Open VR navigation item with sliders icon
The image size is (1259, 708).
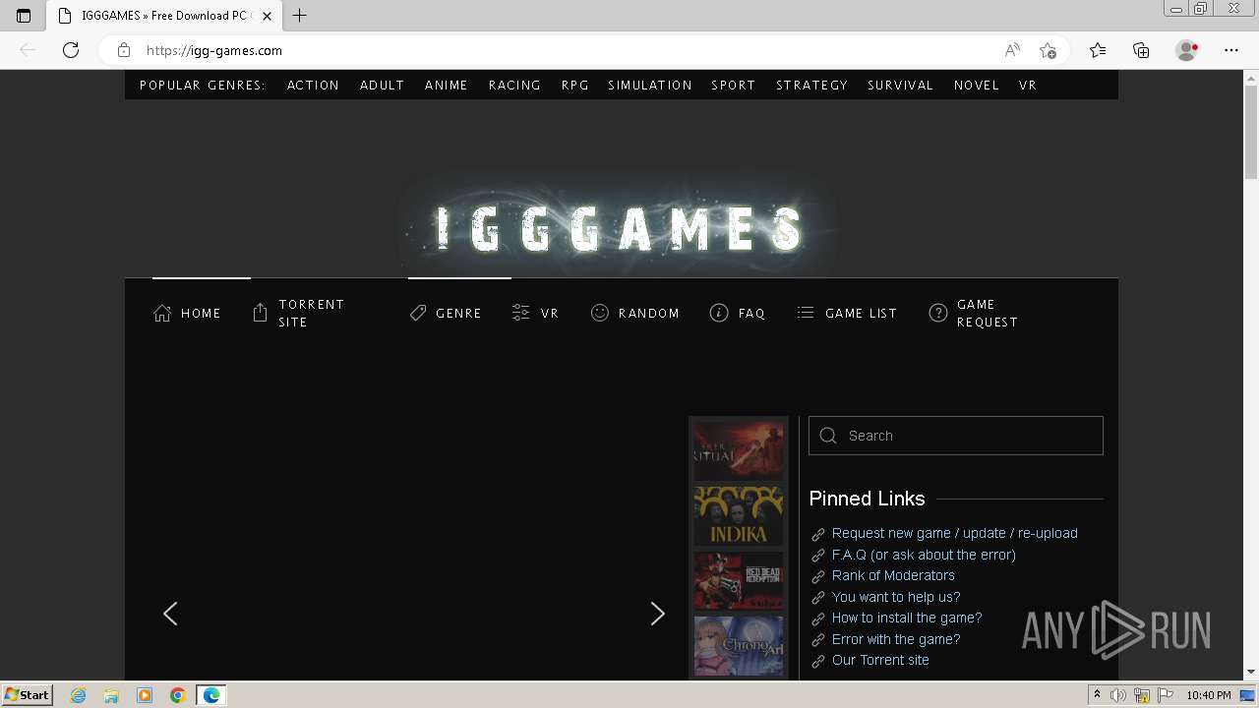535,313
